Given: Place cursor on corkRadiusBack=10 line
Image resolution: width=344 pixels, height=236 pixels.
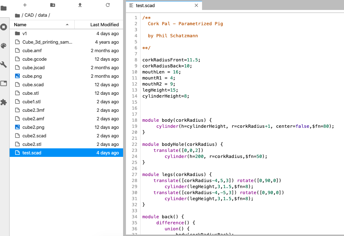Looking at the screenshot, I should (167, 66).
